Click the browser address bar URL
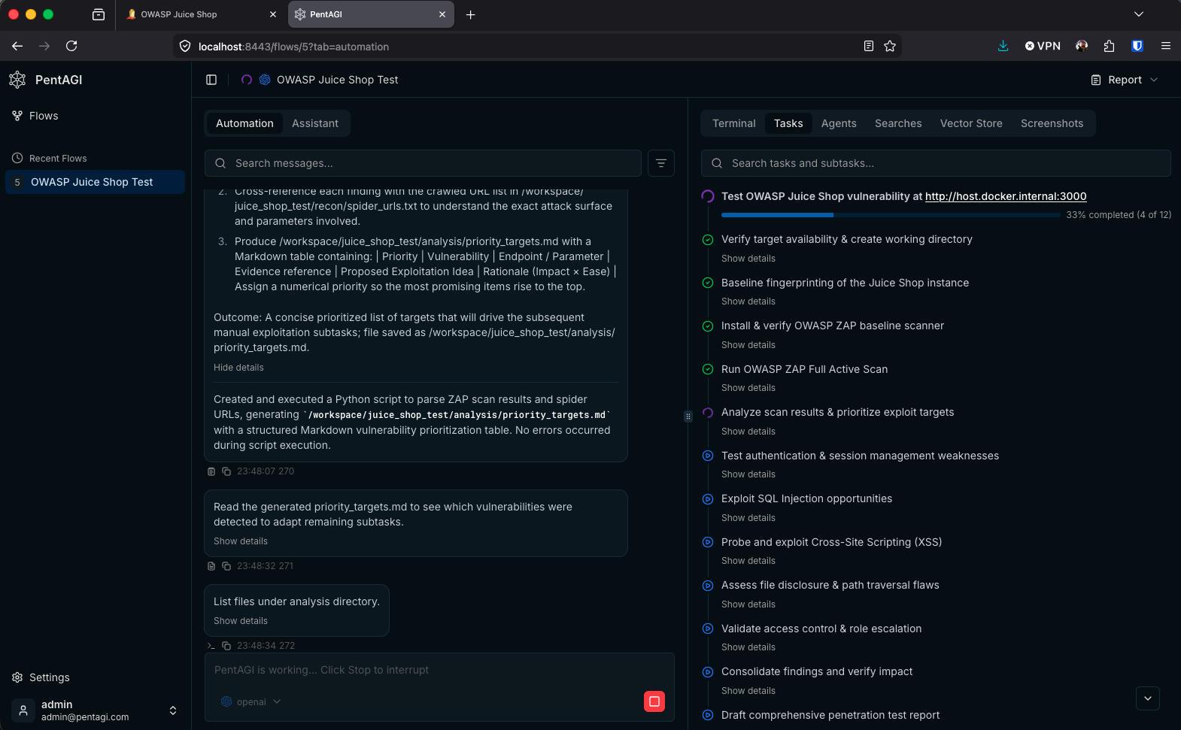 point(293,47)
